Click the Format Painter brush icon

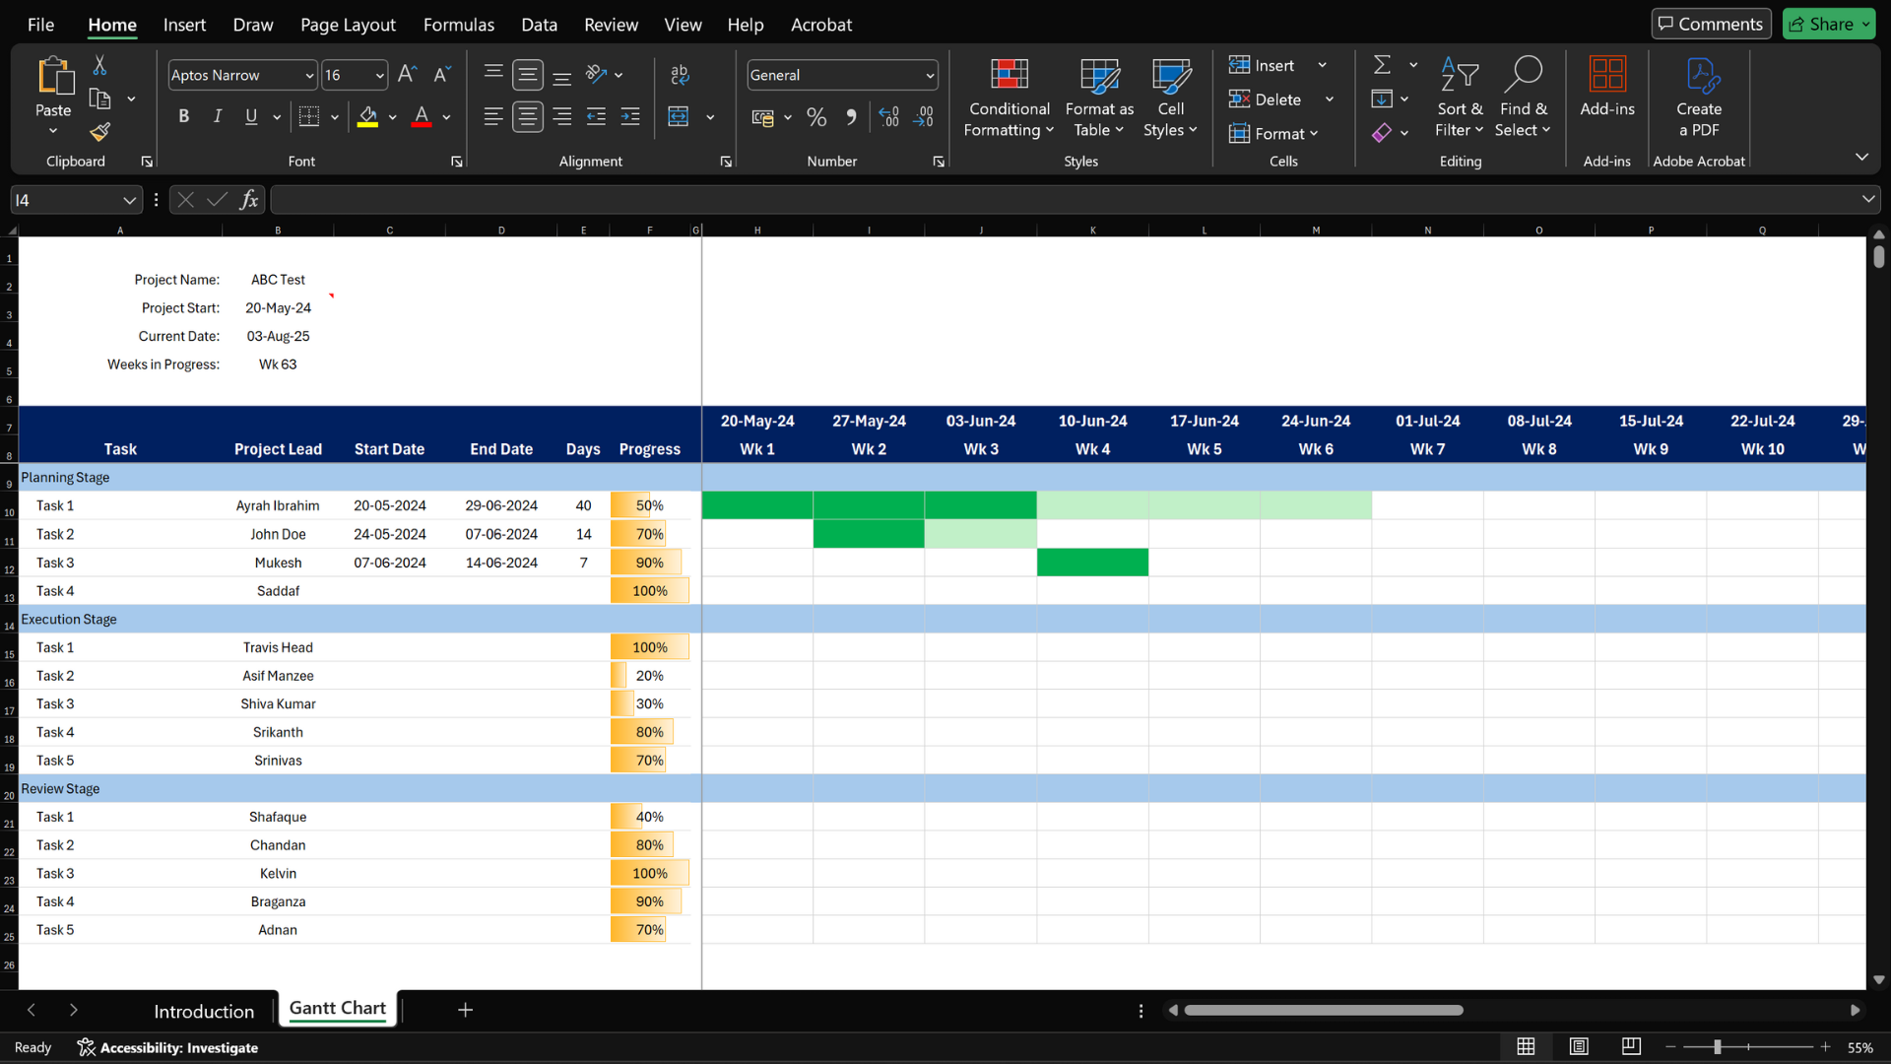click(x=99, y=132)
